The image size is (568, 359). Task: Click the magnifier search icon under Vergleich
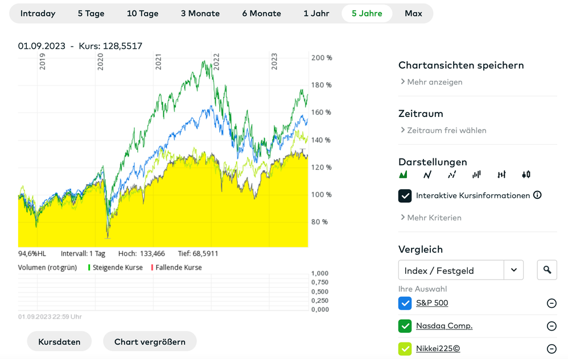(547, 270)
